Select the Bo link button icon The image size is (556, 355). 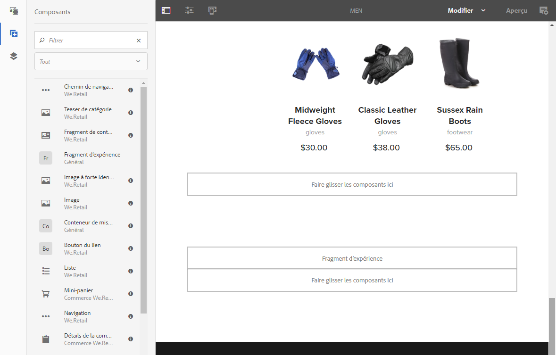pyautogui.click(x=46, y=248)
